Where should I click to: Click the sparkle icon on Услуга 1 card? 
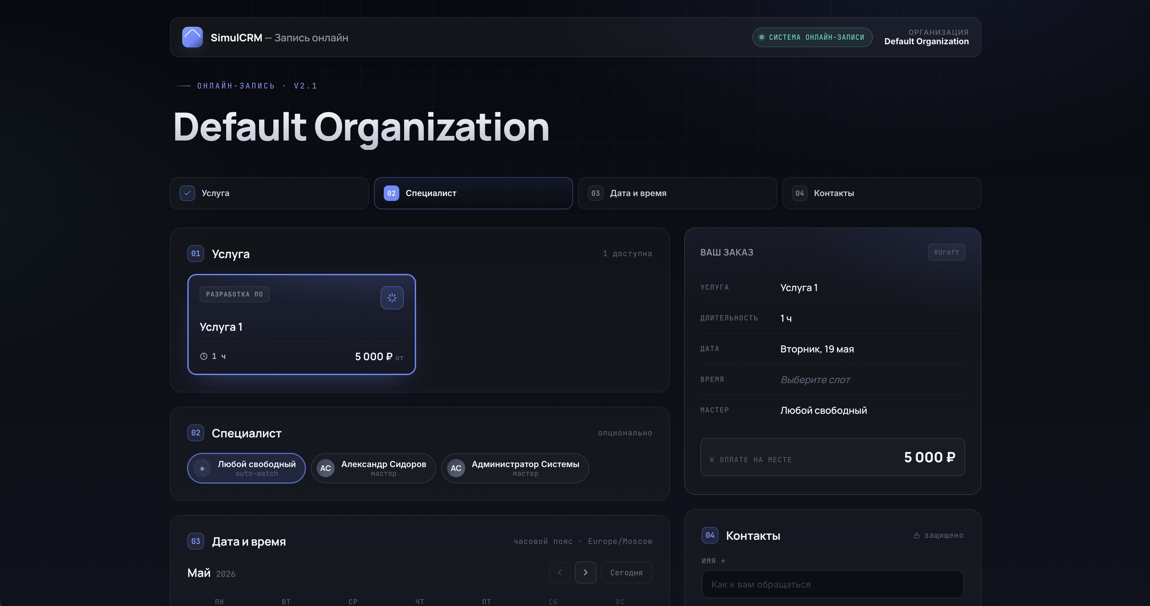pos(392,298)
